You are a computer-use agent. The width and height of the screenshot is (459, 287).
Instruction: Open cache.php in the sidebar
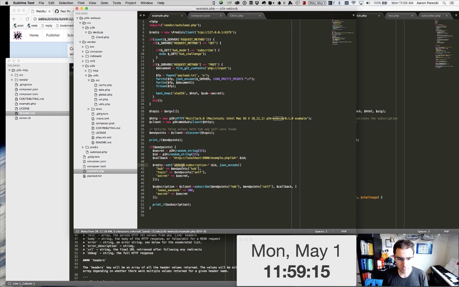coord(105,85)
